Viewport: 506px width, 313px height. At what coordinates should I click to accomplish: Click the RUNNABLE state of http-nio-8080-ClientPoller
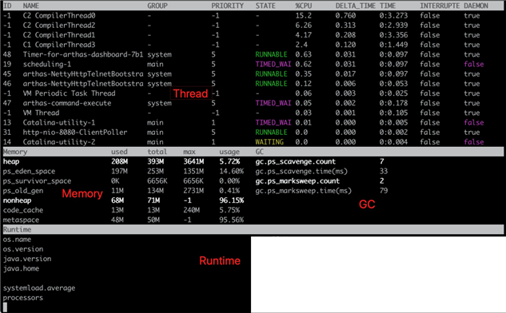click(x=271, y=133)
